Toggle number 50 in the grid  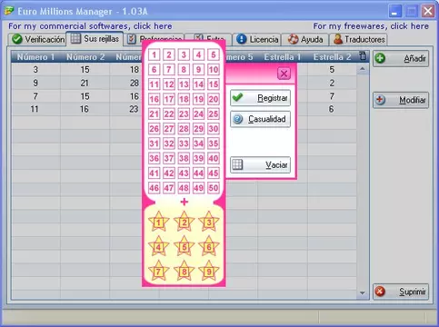click(214, 188)
